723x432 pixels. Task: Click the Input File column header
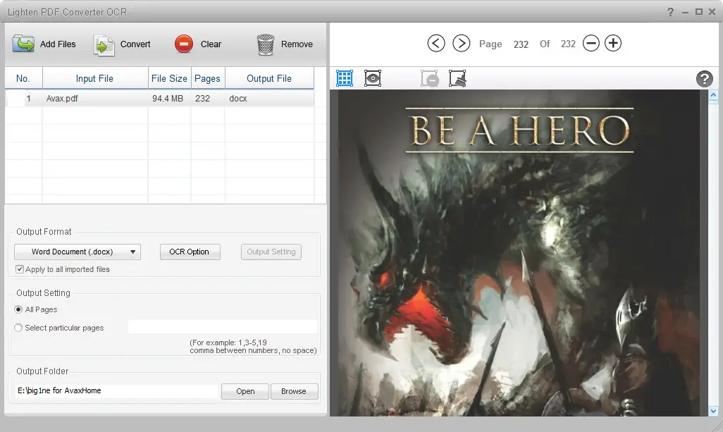[x=95, y=78]
